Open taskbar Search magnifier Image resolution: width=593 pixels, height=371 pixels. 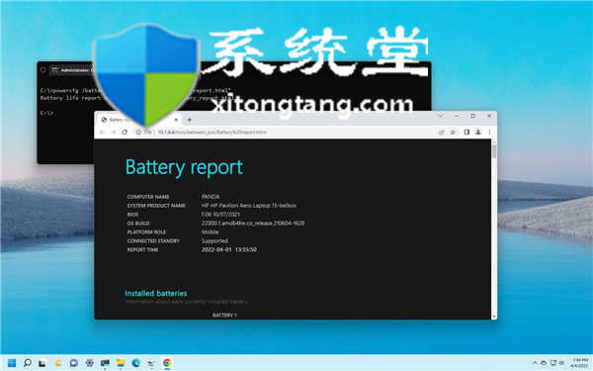28,363
